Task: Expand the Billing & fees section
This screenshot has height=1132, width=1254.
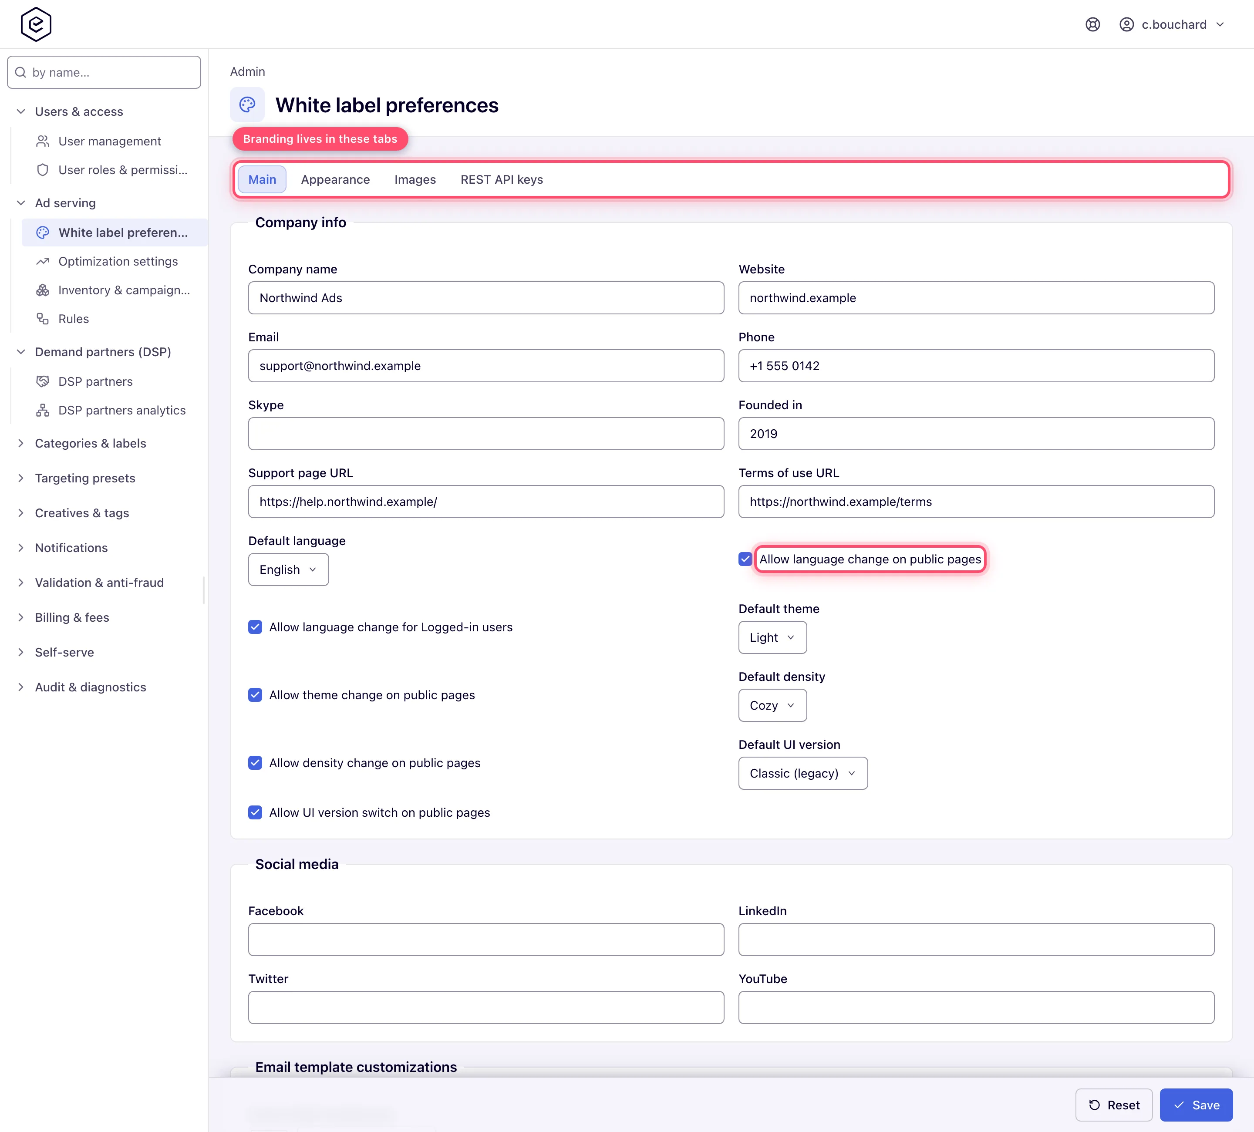Action: 21,618
